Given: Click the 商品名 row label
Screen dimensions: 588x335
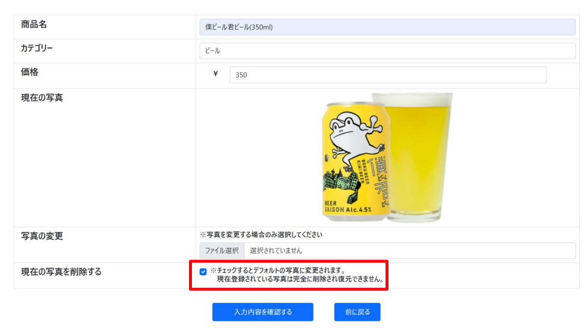Looking at the screenshot, I should (x=34, y=25).
